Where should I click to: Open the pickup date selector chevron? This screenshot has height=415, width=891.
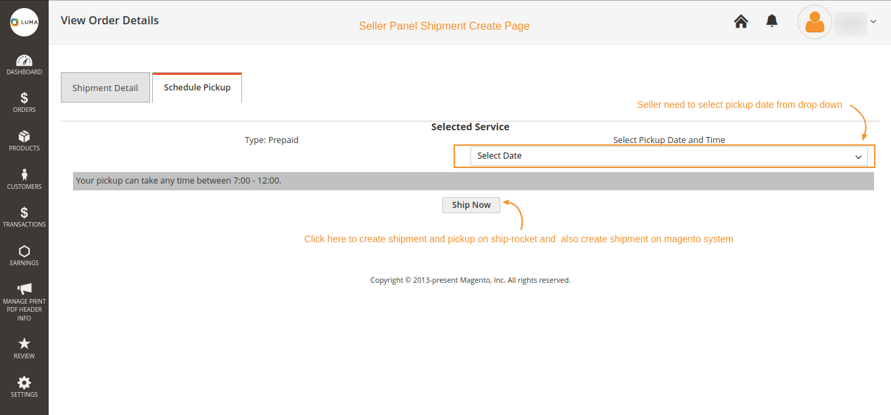click(859, 156)
